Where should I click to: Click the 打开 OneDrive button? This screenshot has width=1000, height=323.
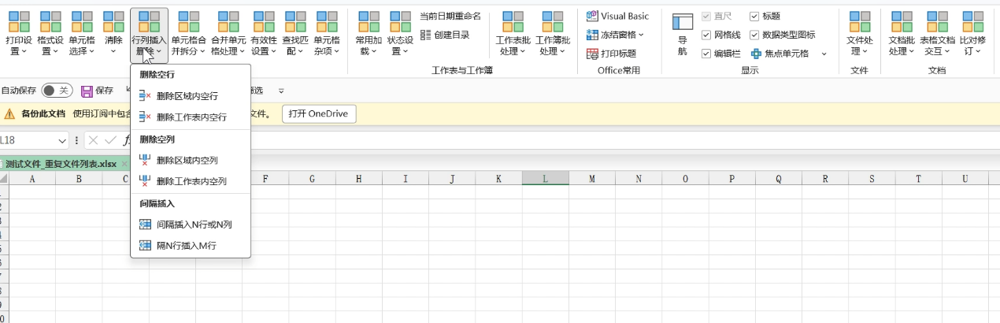[x=319, y=114]
